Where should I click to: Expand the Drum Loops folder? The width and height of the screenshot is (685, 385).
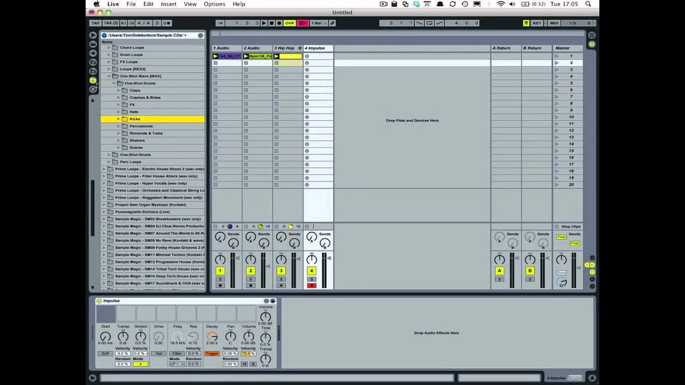[x=109, y=55]
